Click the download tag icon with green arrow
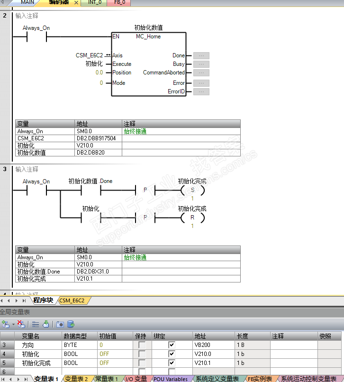This screenshot has height=382, width=344. 46,324
